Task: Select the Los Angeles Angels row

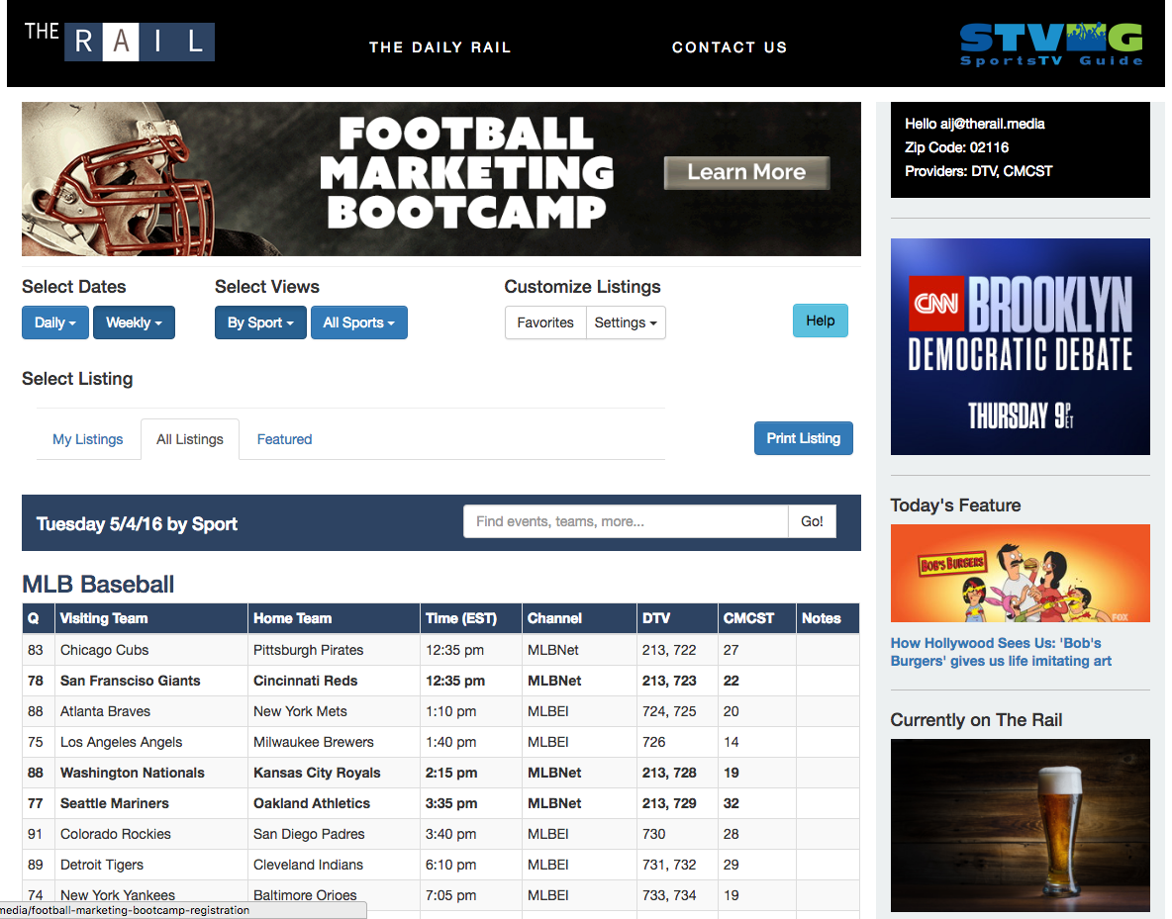Action: [x=441, y=742]
